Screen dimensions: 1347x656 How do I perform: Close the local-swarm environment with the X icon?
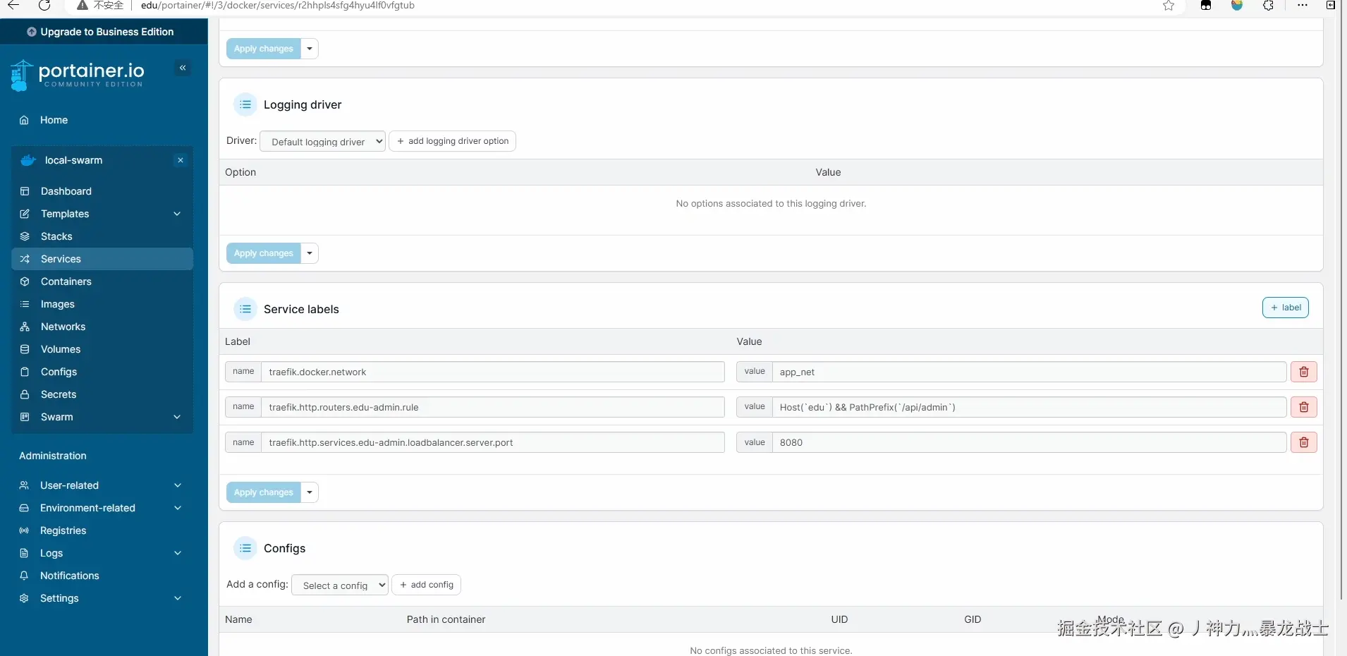coord(181,160)
